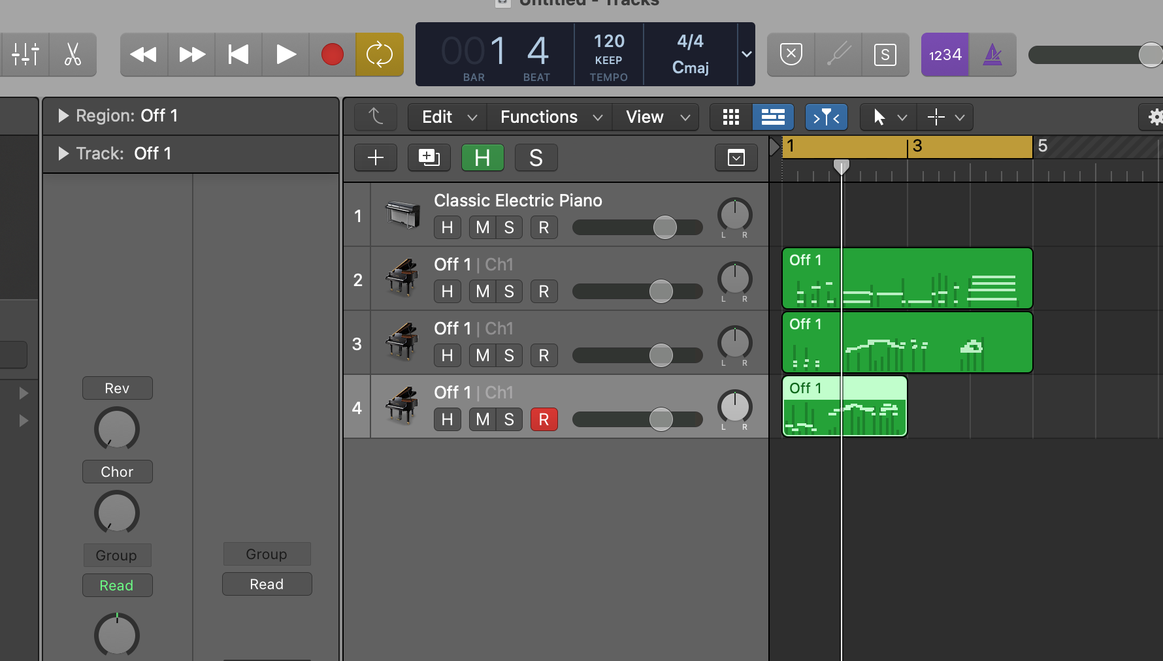Solo track 2 Off 1

click(x=509, y=291)
